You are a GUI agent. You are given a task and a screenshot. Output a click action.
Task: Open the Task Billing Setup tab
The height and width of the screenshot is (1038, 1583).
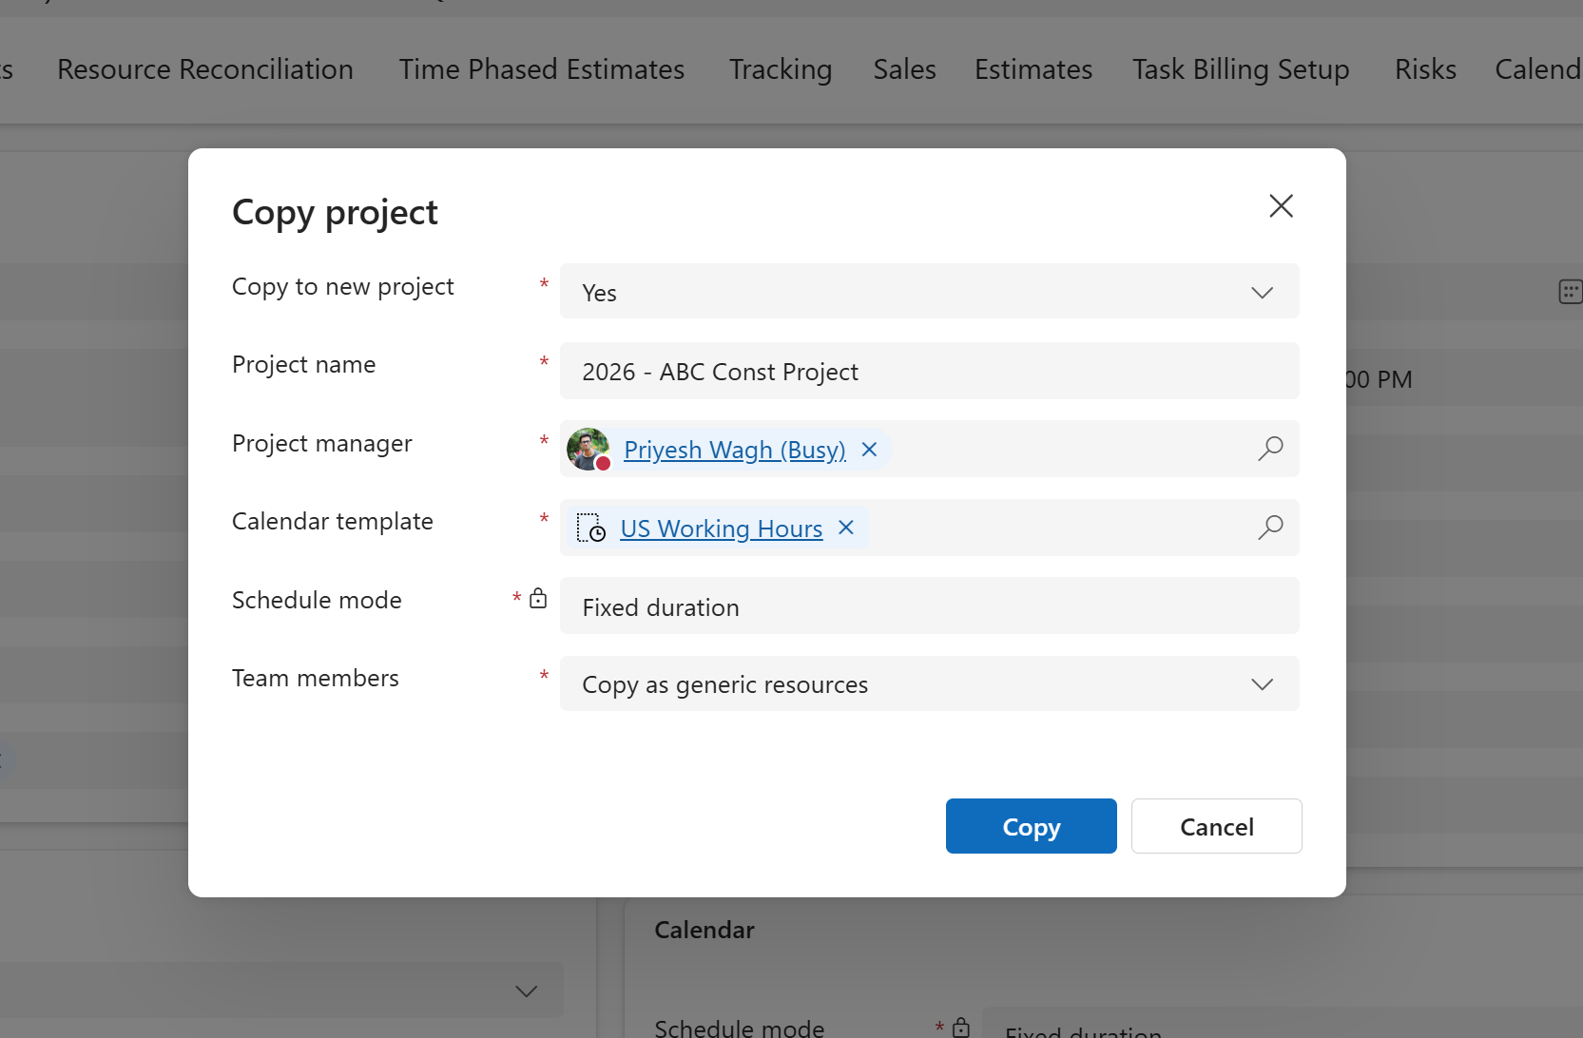(x=1240, y=68)
